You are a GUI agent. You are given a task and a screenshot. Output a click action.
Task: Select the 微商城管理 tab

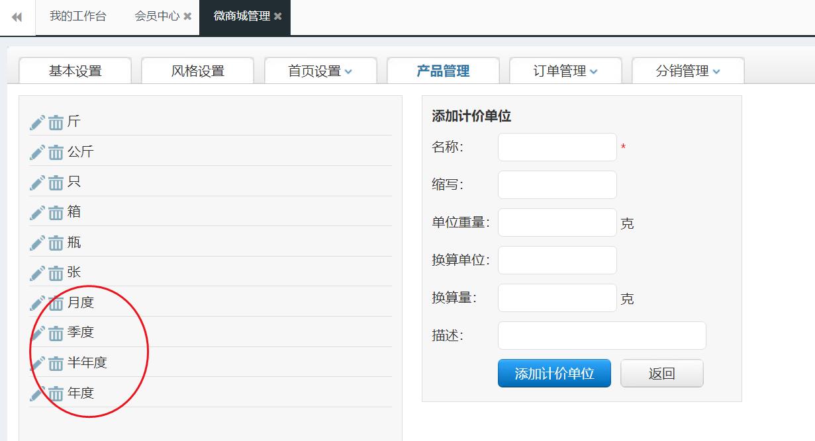tap(242, 17)
